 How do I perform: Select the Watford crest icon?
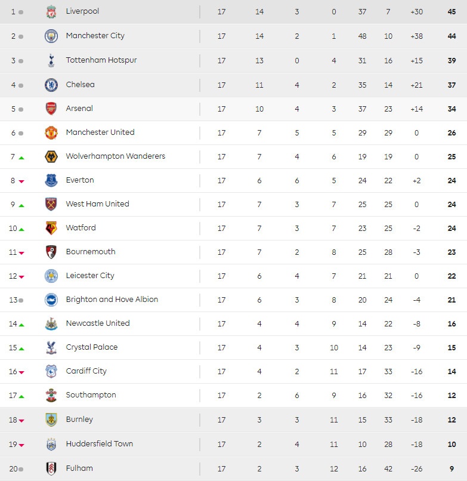point(51,229)
